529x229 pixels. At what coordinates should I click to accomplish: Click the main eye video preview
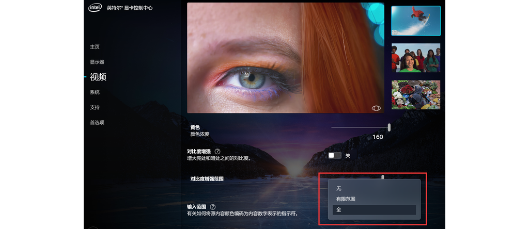point(285,57)
